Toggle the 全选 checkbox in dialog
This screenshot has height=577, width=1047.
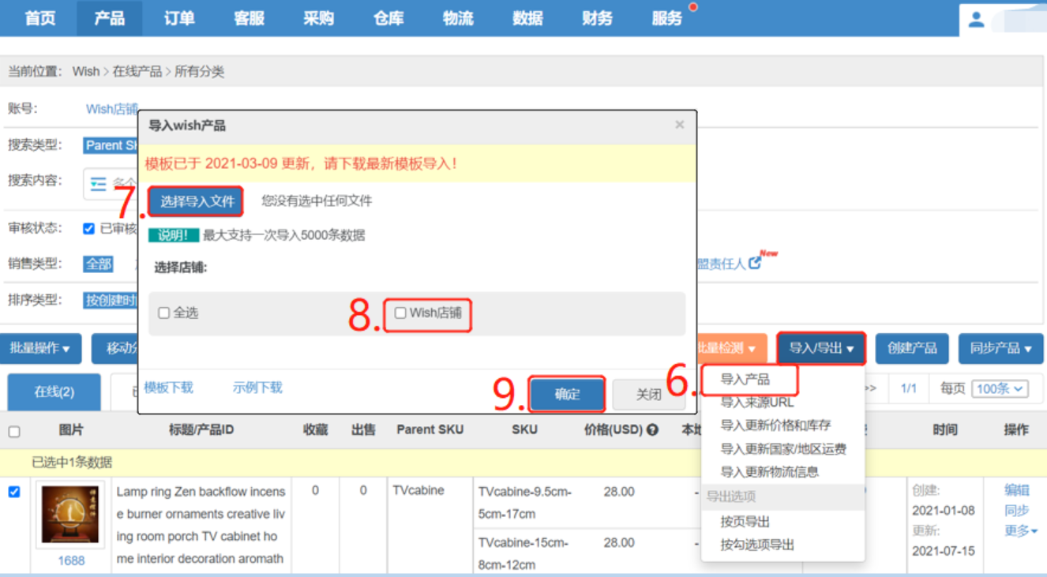pyautogui.click(x=164, y=313)
